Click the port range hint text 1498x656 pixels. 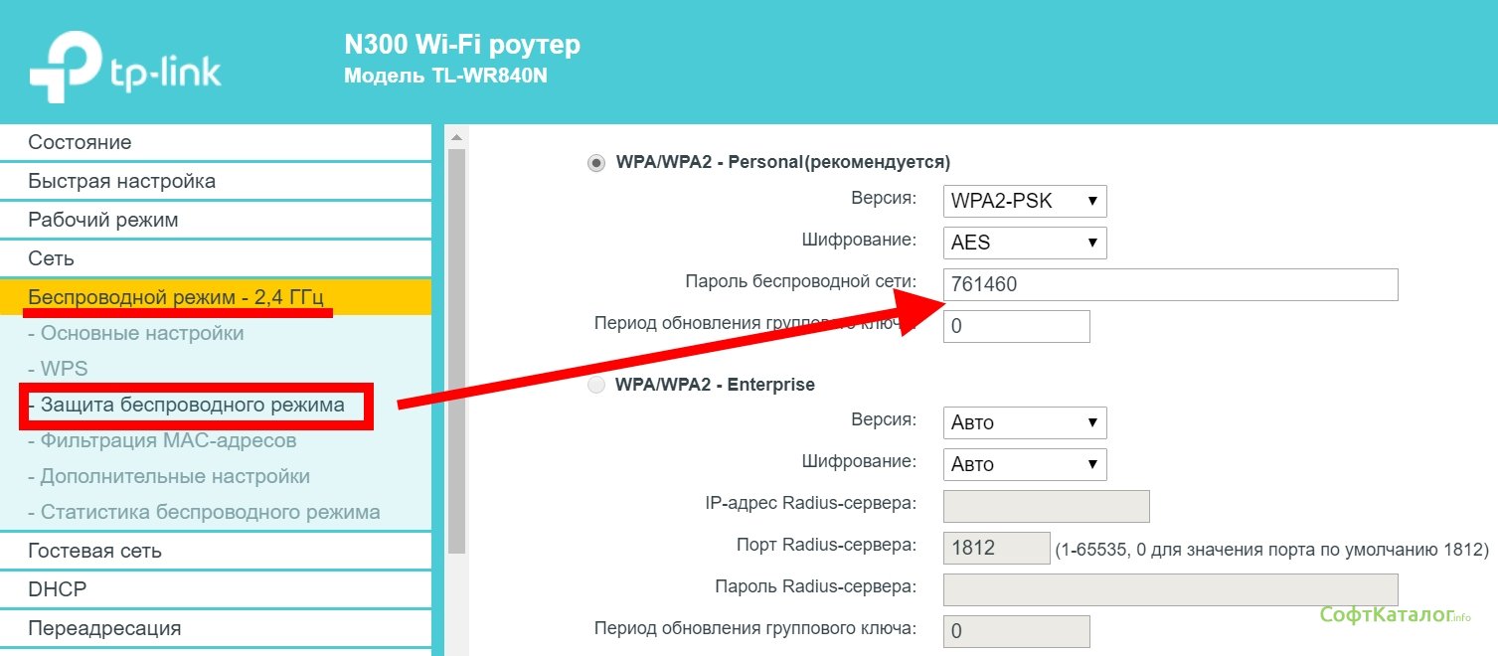pyautogui.click(x=1272, y=549)
